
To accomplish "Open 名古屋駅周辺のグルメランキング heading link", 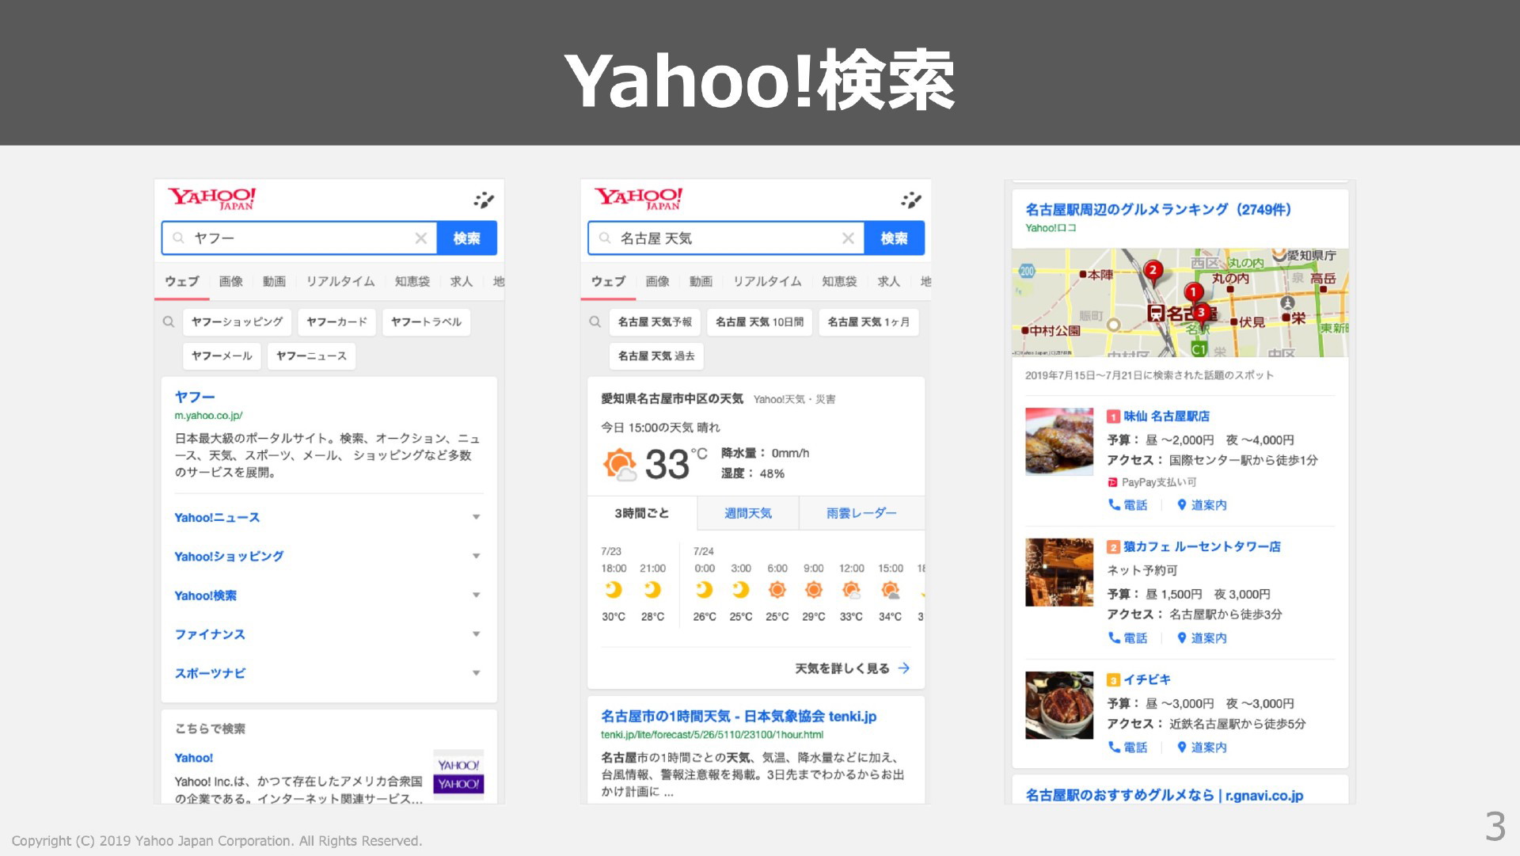I will [1158, 209].
